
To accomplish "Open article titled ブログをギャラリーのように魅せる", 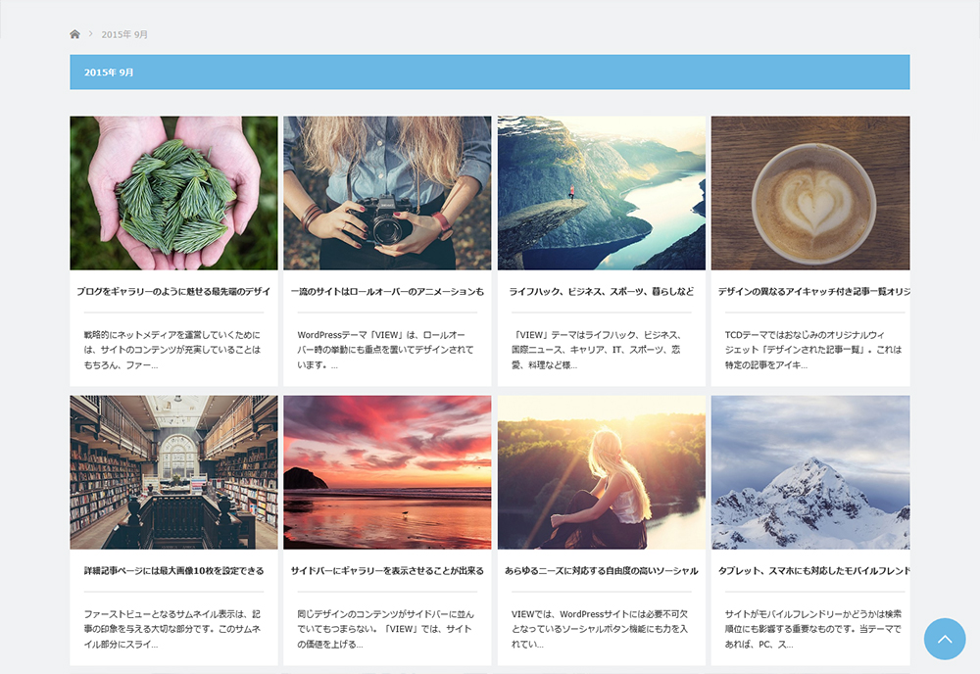I will tap(173, 292).
